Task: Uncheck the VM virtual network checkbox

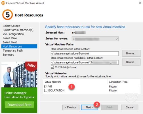Action: tap(46, 86)
